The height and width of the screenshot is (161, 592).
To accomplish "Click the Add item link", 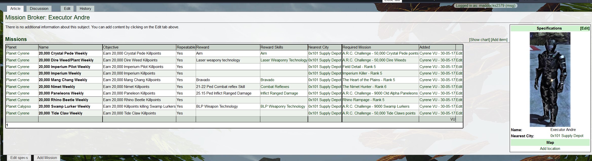I will tap(499, 40).
